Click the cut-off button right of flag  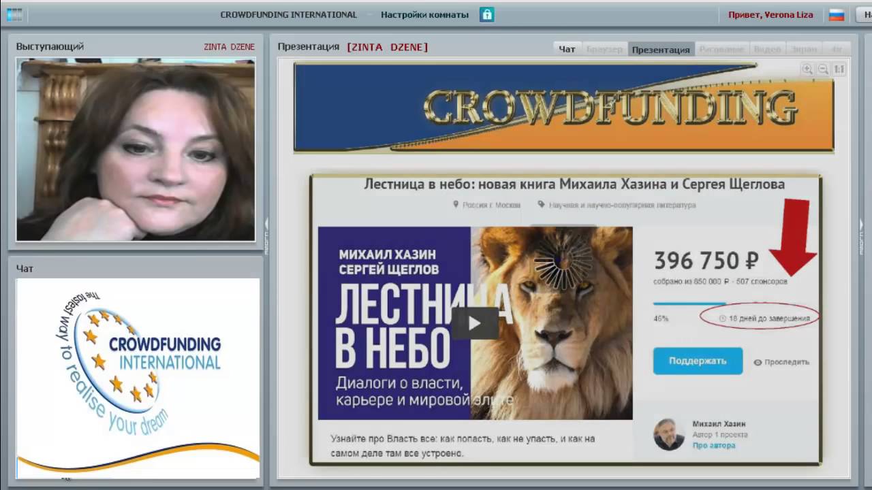[862, 14]
